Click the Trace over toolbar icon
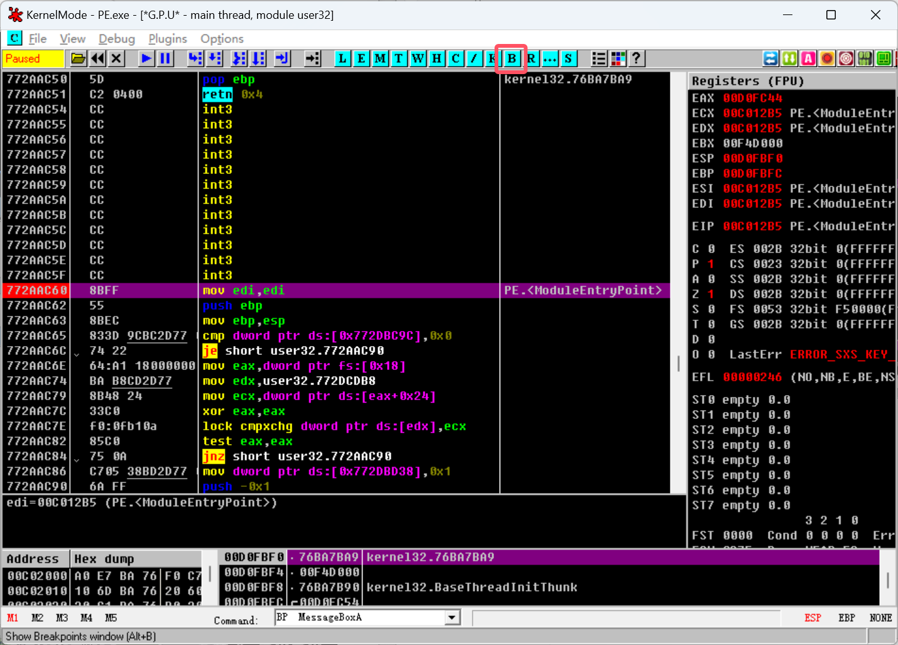898x645 pixels. 258,58
